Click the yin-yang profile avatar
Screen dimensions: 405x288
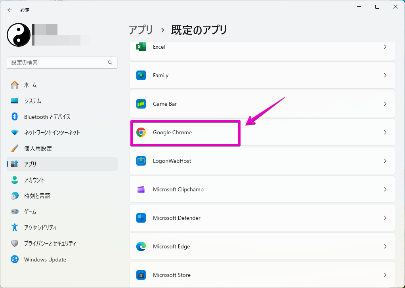(x=19, y=35)
